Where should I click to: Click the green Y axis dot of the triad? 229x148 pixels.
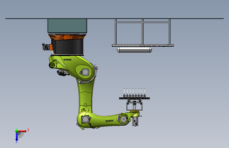click(17, 131)
